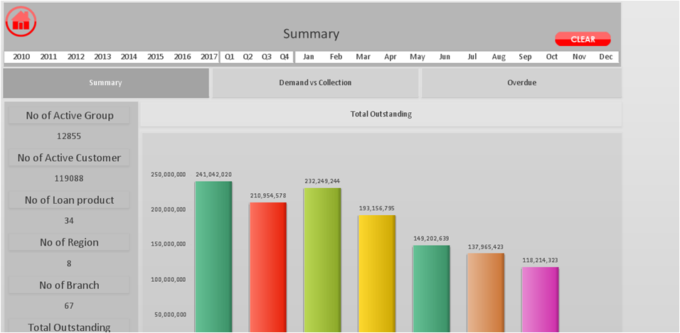Select May month filter
Image resolution: width=680 pixels, height=333 pixels.
point(418,57)
